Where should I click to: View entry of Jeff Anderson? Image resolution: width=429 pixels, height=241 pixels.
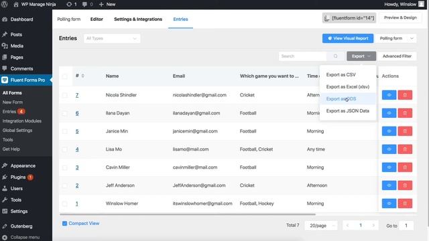389,185
